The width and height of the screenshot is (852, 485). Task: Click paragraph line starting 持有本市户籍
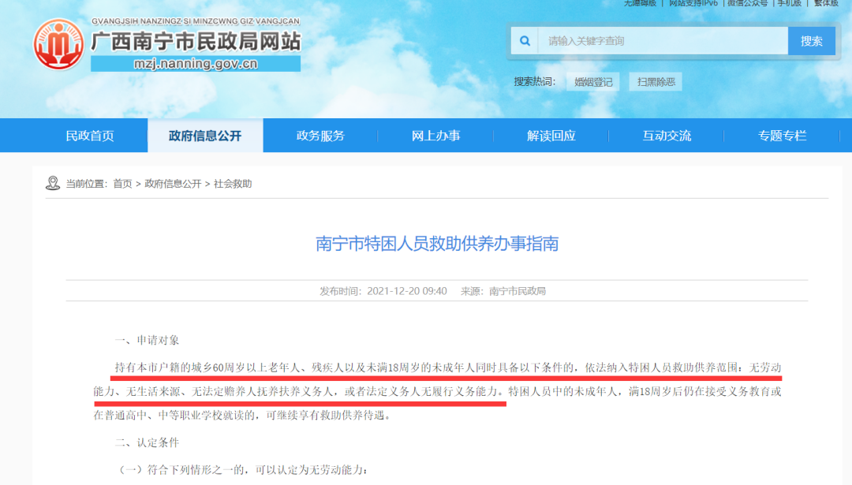point(448,367)
